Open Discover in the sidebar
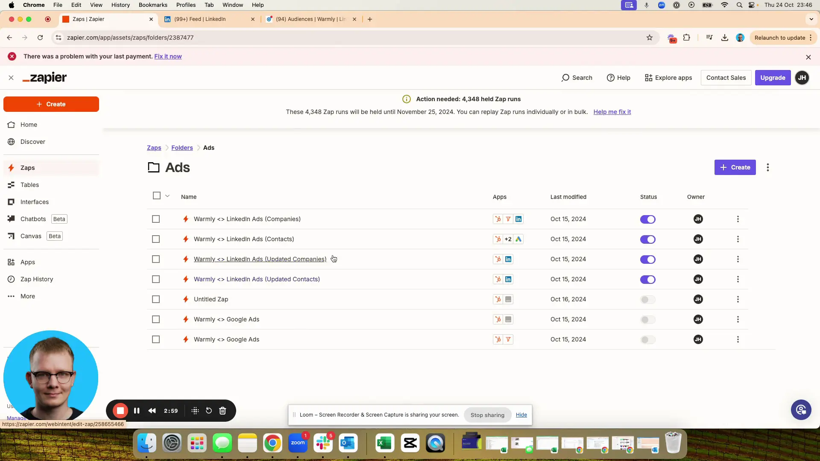Image resolution: width=820 pixels, height=461 pixels. (x=32, y=142)
